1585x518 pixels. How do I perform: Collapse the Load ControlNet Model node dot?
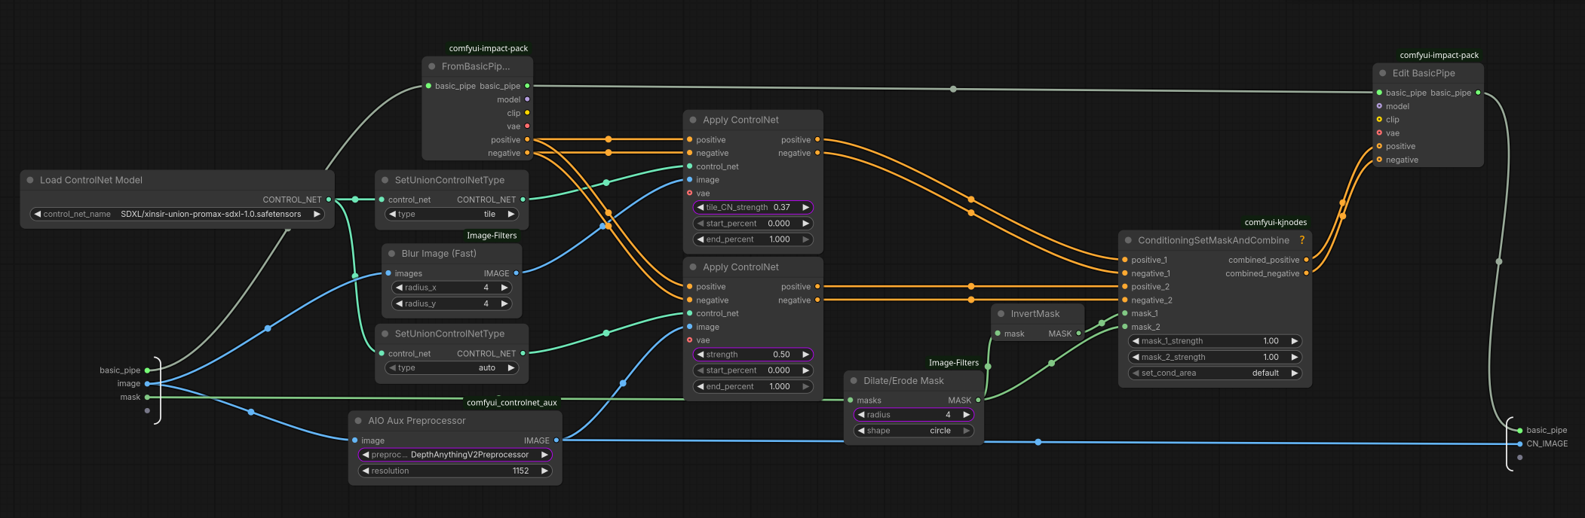30,180
